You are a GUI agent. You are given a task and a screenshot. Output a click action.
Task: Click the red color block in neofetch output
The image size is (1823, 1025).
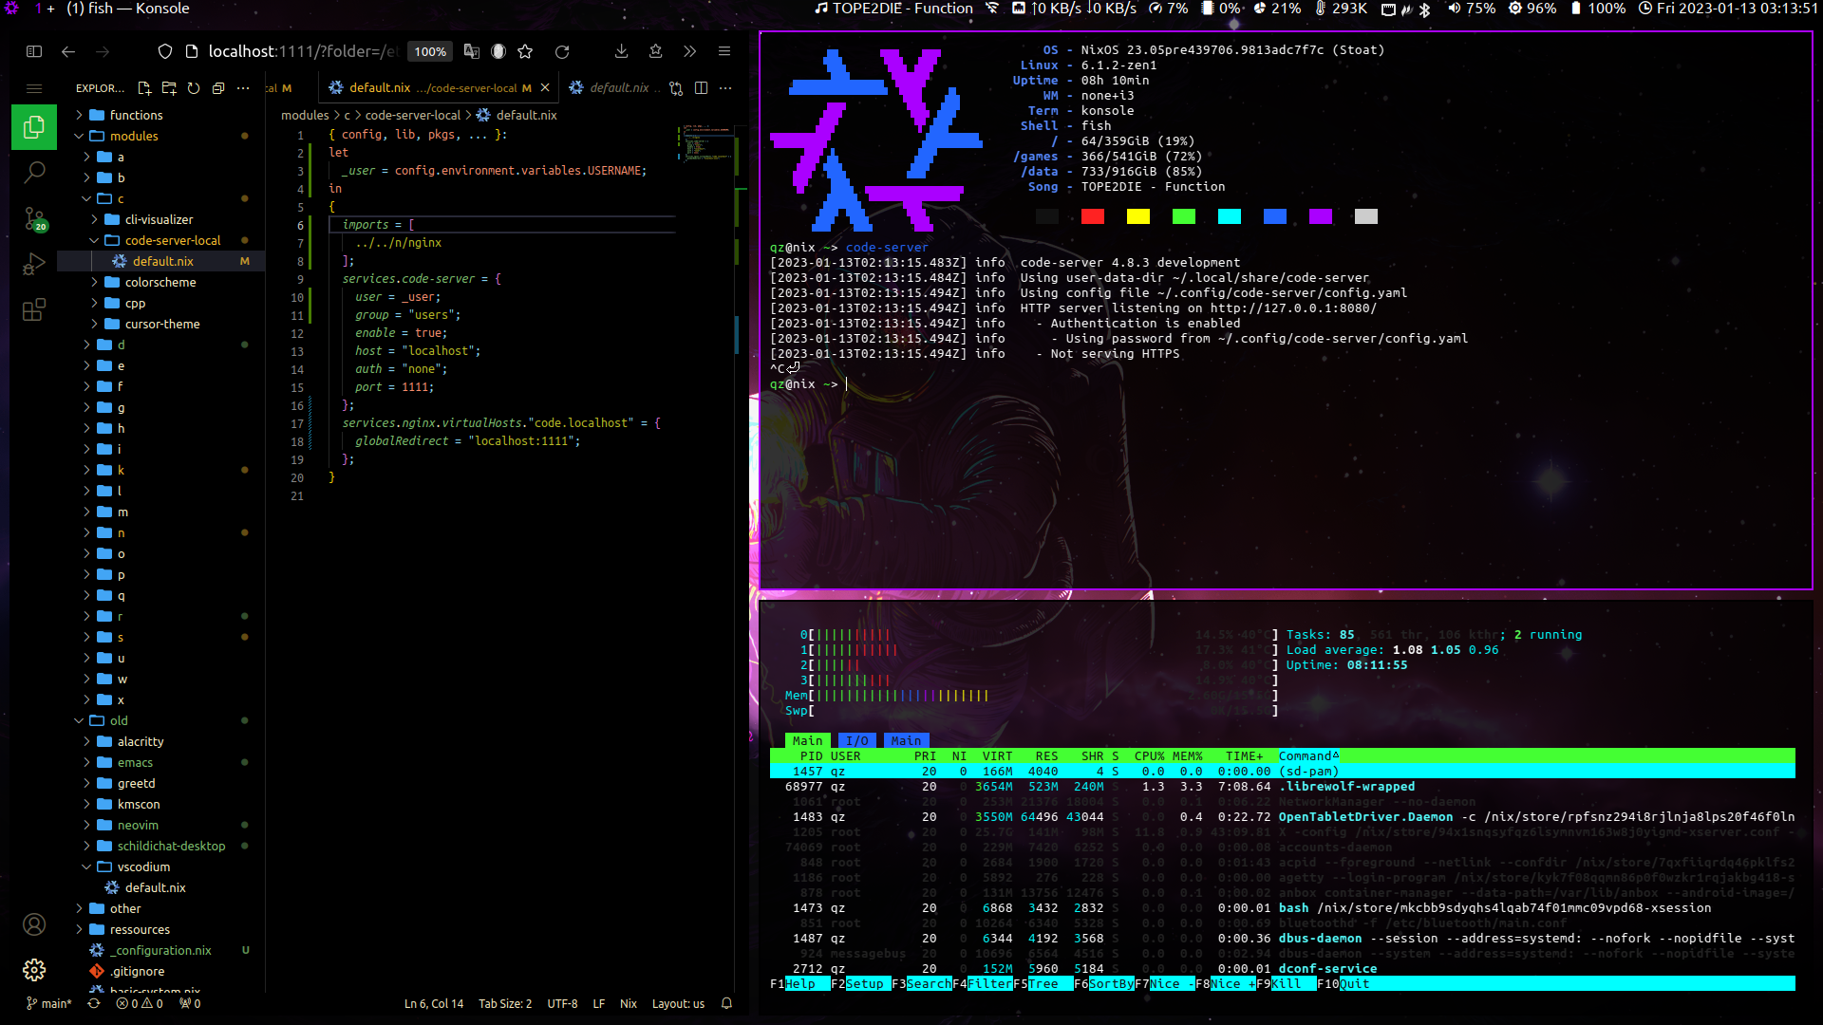point(1093,216)
